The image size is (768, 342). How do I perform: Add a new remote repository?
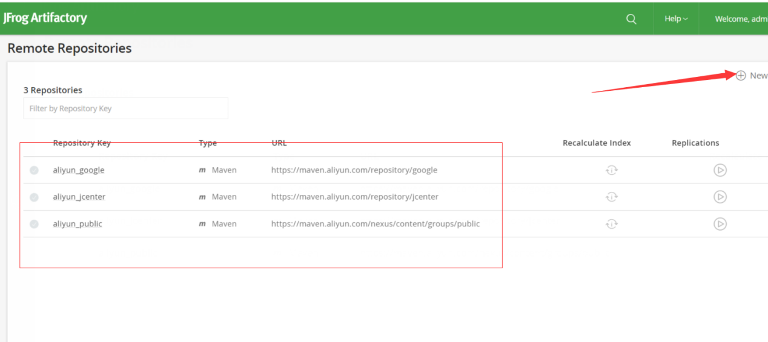[751, 76]
